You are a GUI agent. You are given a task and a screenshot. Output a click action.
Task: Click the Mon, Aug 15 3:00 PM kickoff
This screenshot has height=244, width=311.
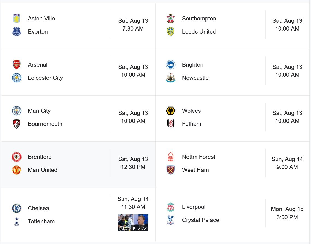point(287,213)
